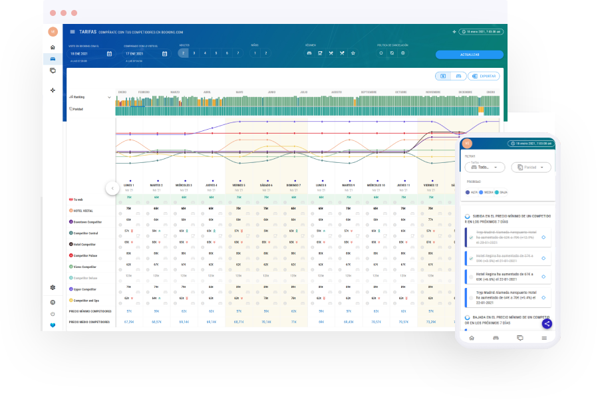Toggle the price view button beside Exportar
This screenshot has height=399, width=598.
pyautogui.click(x=443, y=76)
